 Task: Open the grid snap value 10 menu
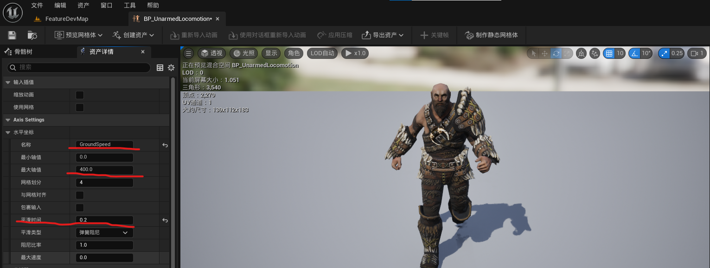tap(620, 53)
